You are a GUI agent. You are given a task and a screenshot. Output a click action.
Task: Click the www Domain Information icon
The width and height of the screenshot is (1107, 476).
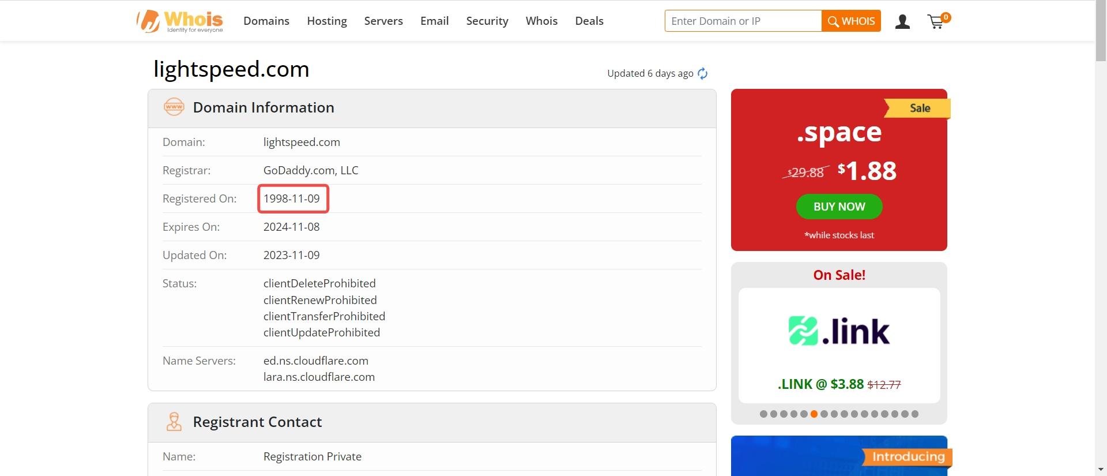(174, 107)
